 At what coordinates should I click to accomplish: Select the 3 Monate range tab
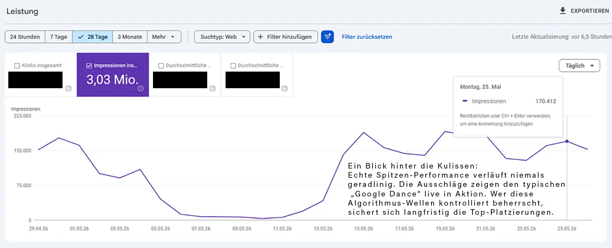click(x=130, y=37)
